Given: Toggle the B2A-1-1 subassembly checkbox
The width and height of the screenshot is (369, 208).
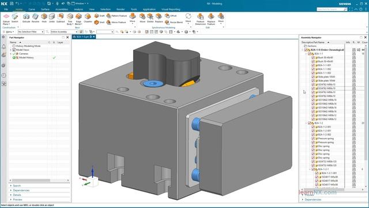Looking at the screenshot, I should [x=310, y=54].
